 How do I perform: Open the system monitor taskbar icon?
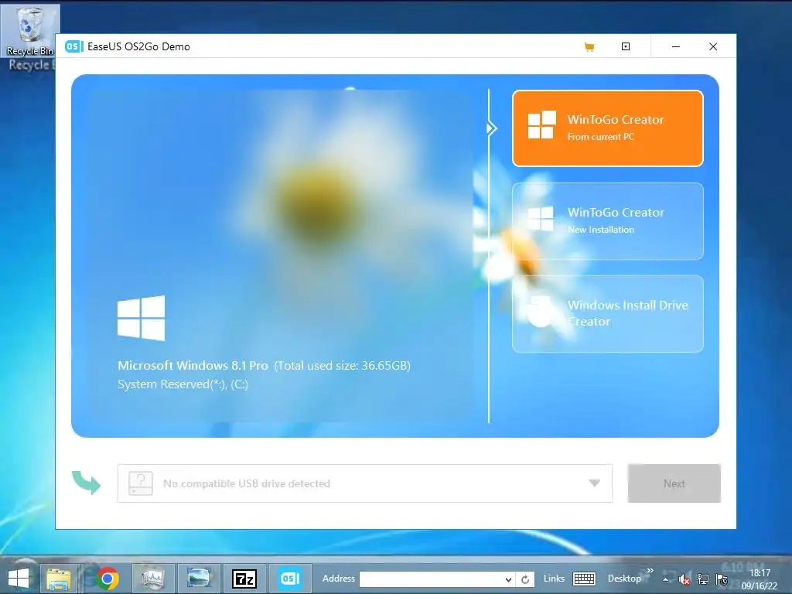pyautogui.click(x=153, y=579)
